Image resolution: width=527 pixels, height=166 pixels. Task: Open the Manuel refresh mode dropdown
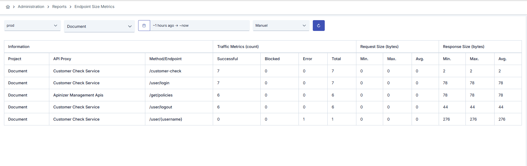click(x=281, y=26)
